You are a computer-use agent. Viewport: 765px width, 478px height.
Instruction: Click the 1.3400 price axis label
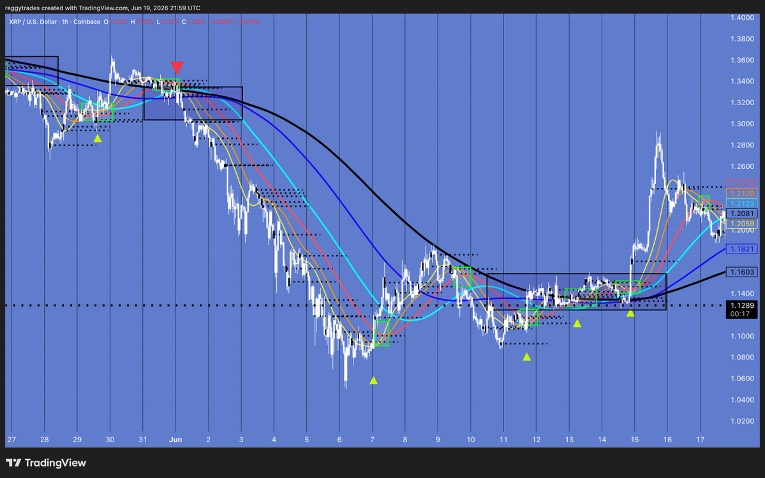742,82
